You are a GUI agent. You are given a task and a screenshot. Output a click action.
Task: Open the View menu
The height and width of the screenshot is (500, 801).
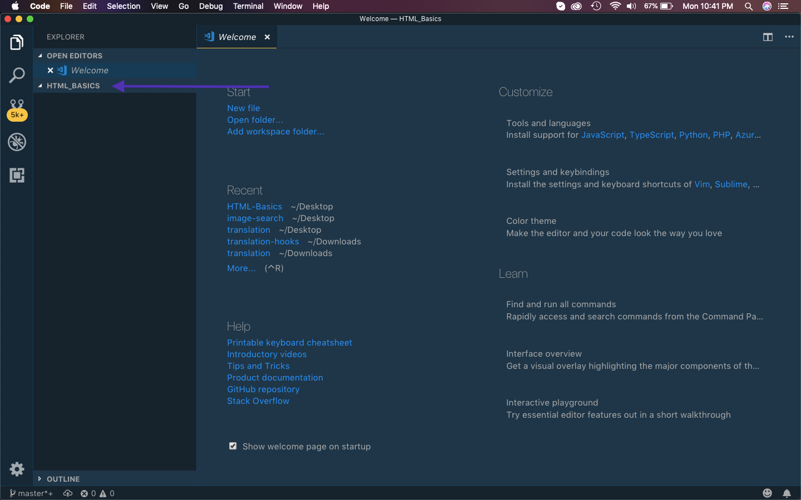[x=159, y=6]
